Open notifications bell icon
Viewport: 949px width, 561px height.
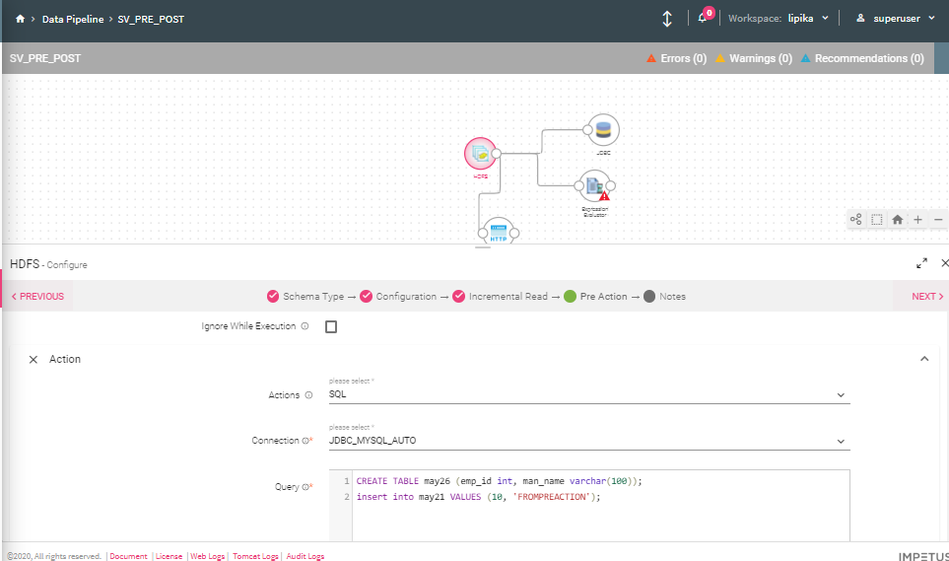pyautogui.click(x=702, y=18)
